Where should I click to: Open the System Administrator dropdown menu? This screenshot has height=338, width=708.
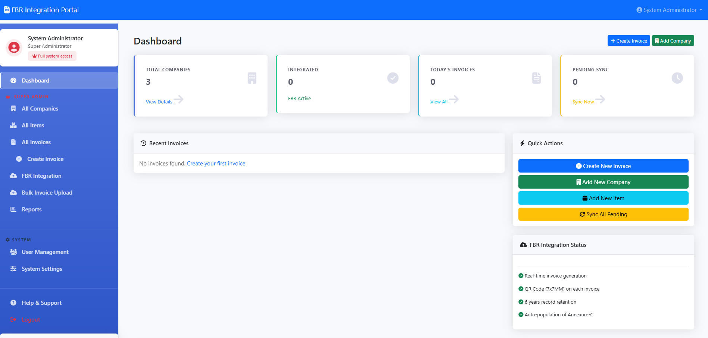669,10
